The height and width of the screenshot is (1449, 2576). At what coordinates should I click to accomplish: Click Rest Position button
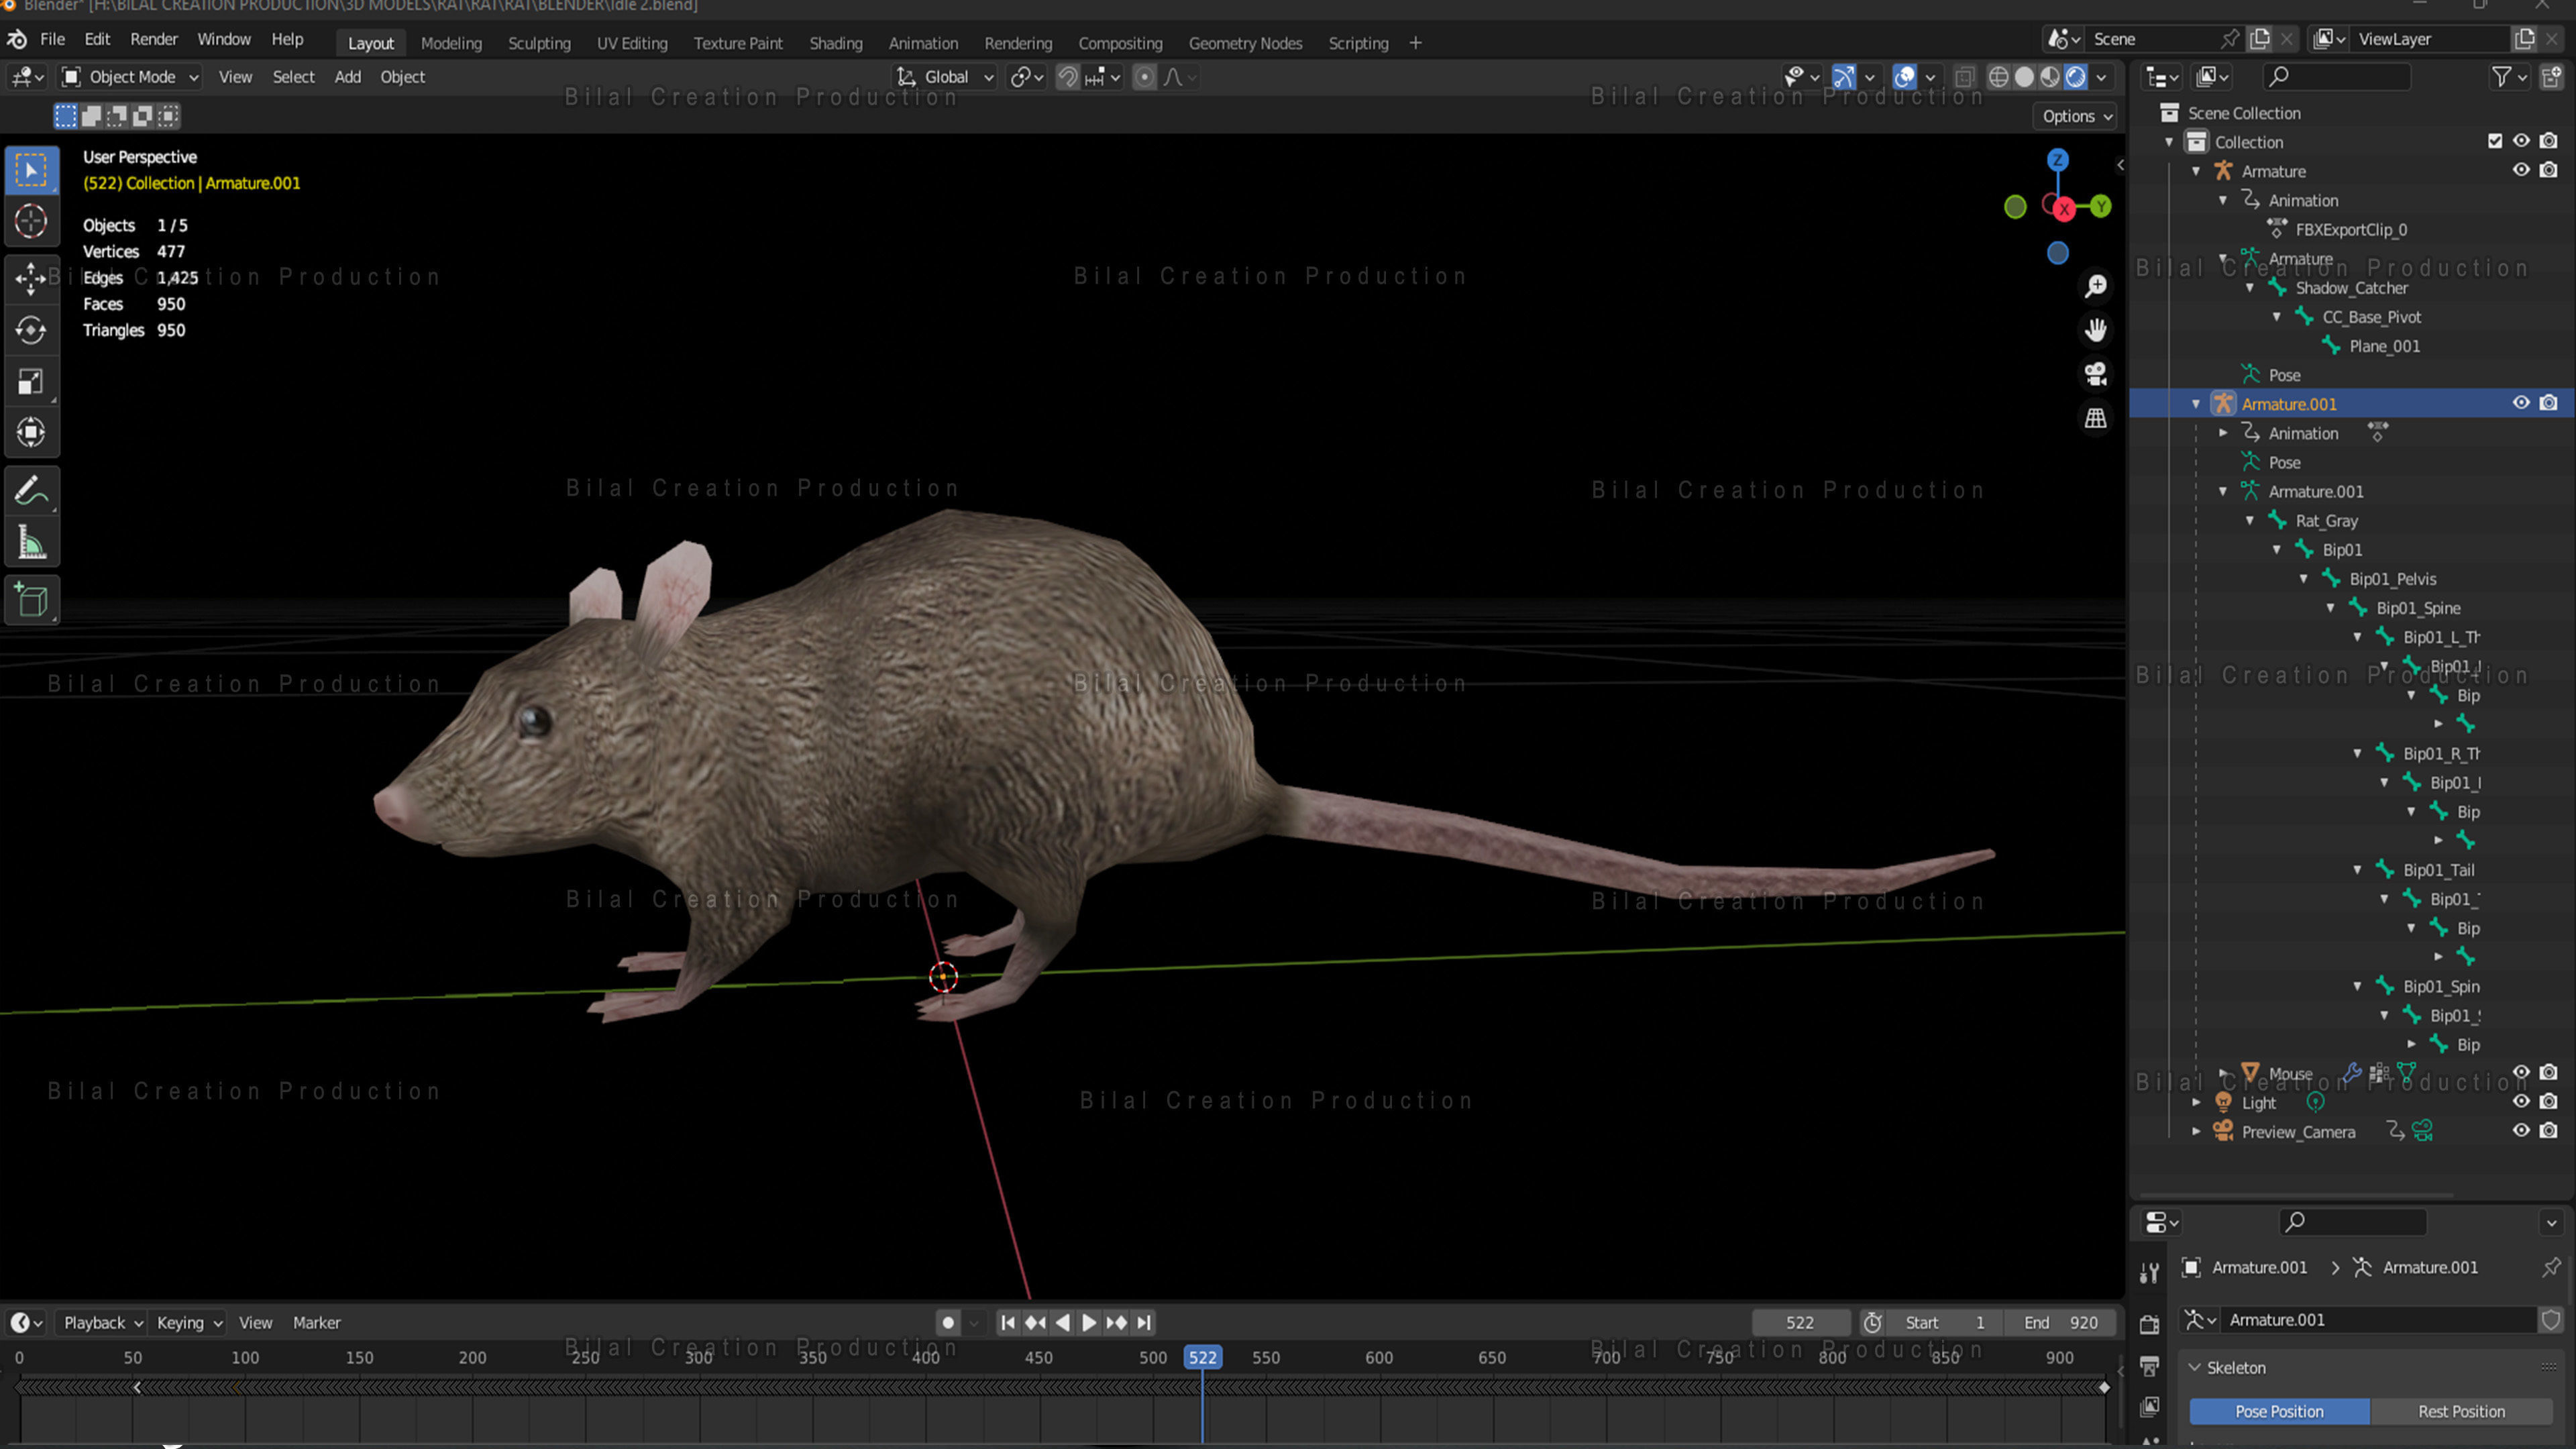click(x=2461, y=1412)
